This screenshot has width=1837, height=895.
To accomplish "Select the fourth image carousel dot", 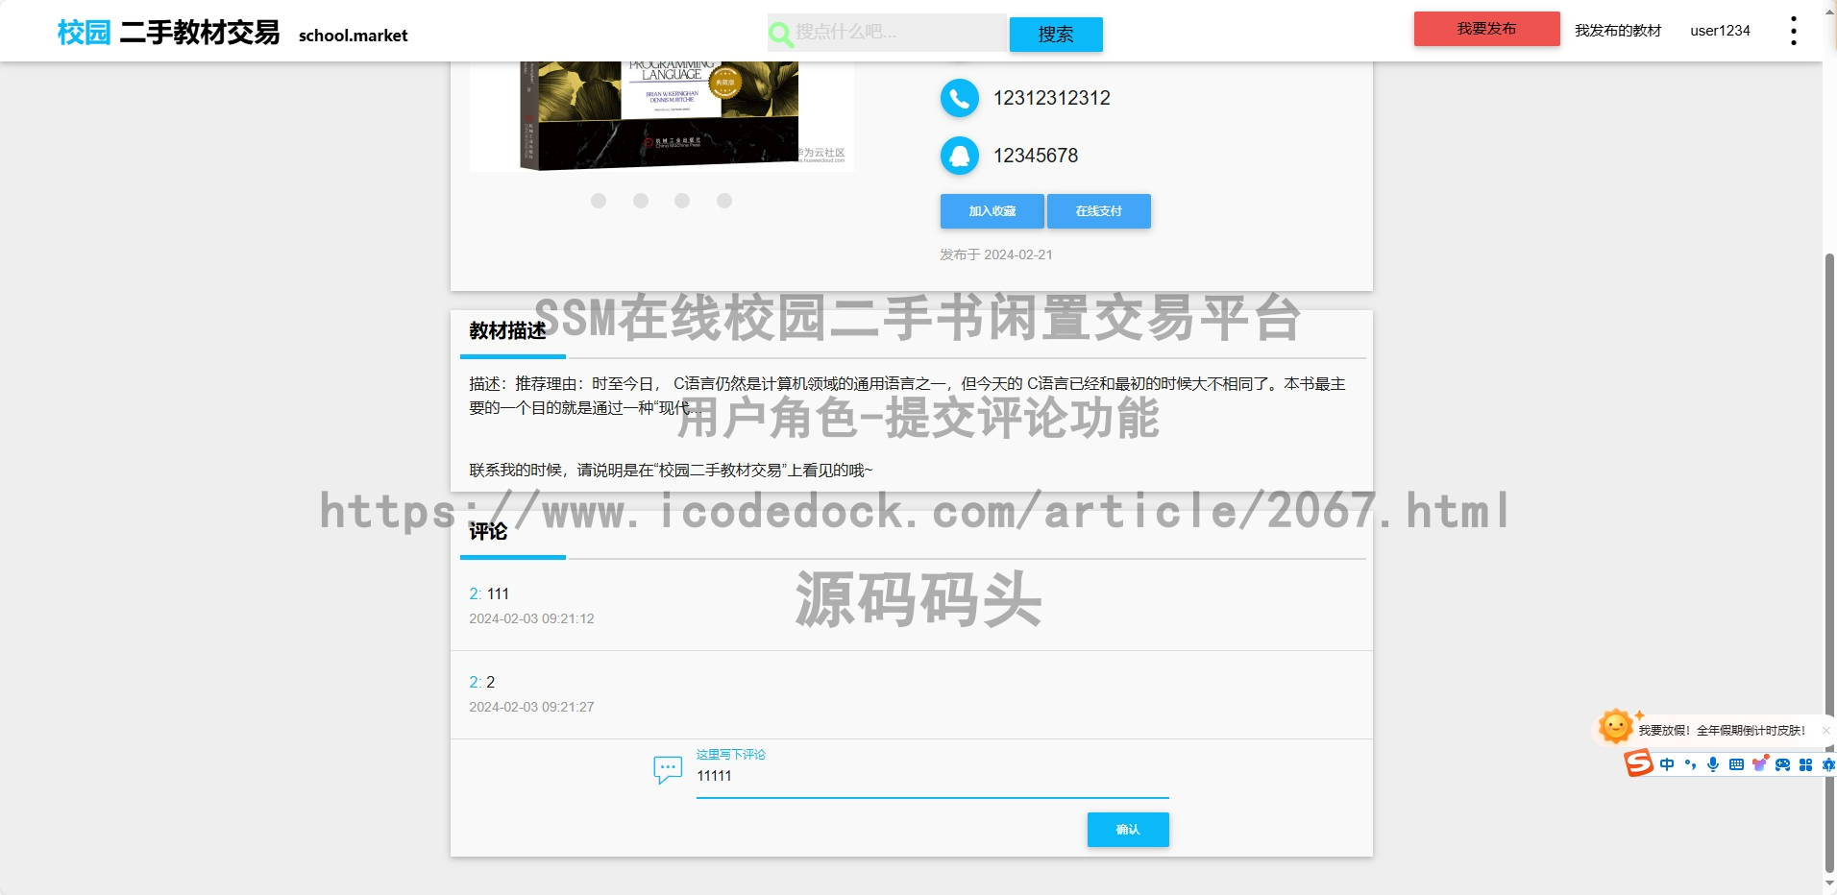I will click(x=724, y=201).
